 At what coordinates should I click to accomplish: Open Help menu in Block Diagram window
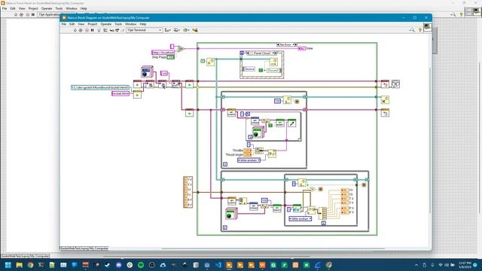143,24
